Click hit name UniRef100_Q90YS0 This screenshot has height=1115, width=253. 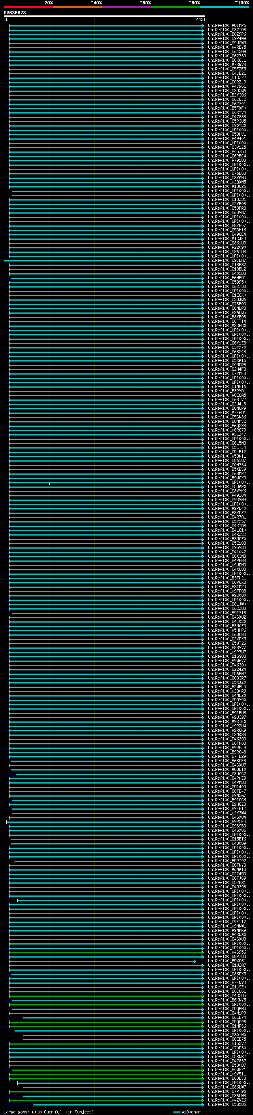(227, 125)
